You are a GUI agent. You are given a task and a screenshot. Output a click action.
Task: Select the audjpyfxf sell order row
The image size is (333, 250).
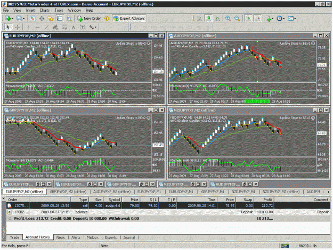[168, 205]
